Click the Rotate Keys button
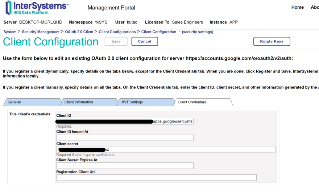The width and height of the screenshot is (319, 195). [x=272, y=41]
